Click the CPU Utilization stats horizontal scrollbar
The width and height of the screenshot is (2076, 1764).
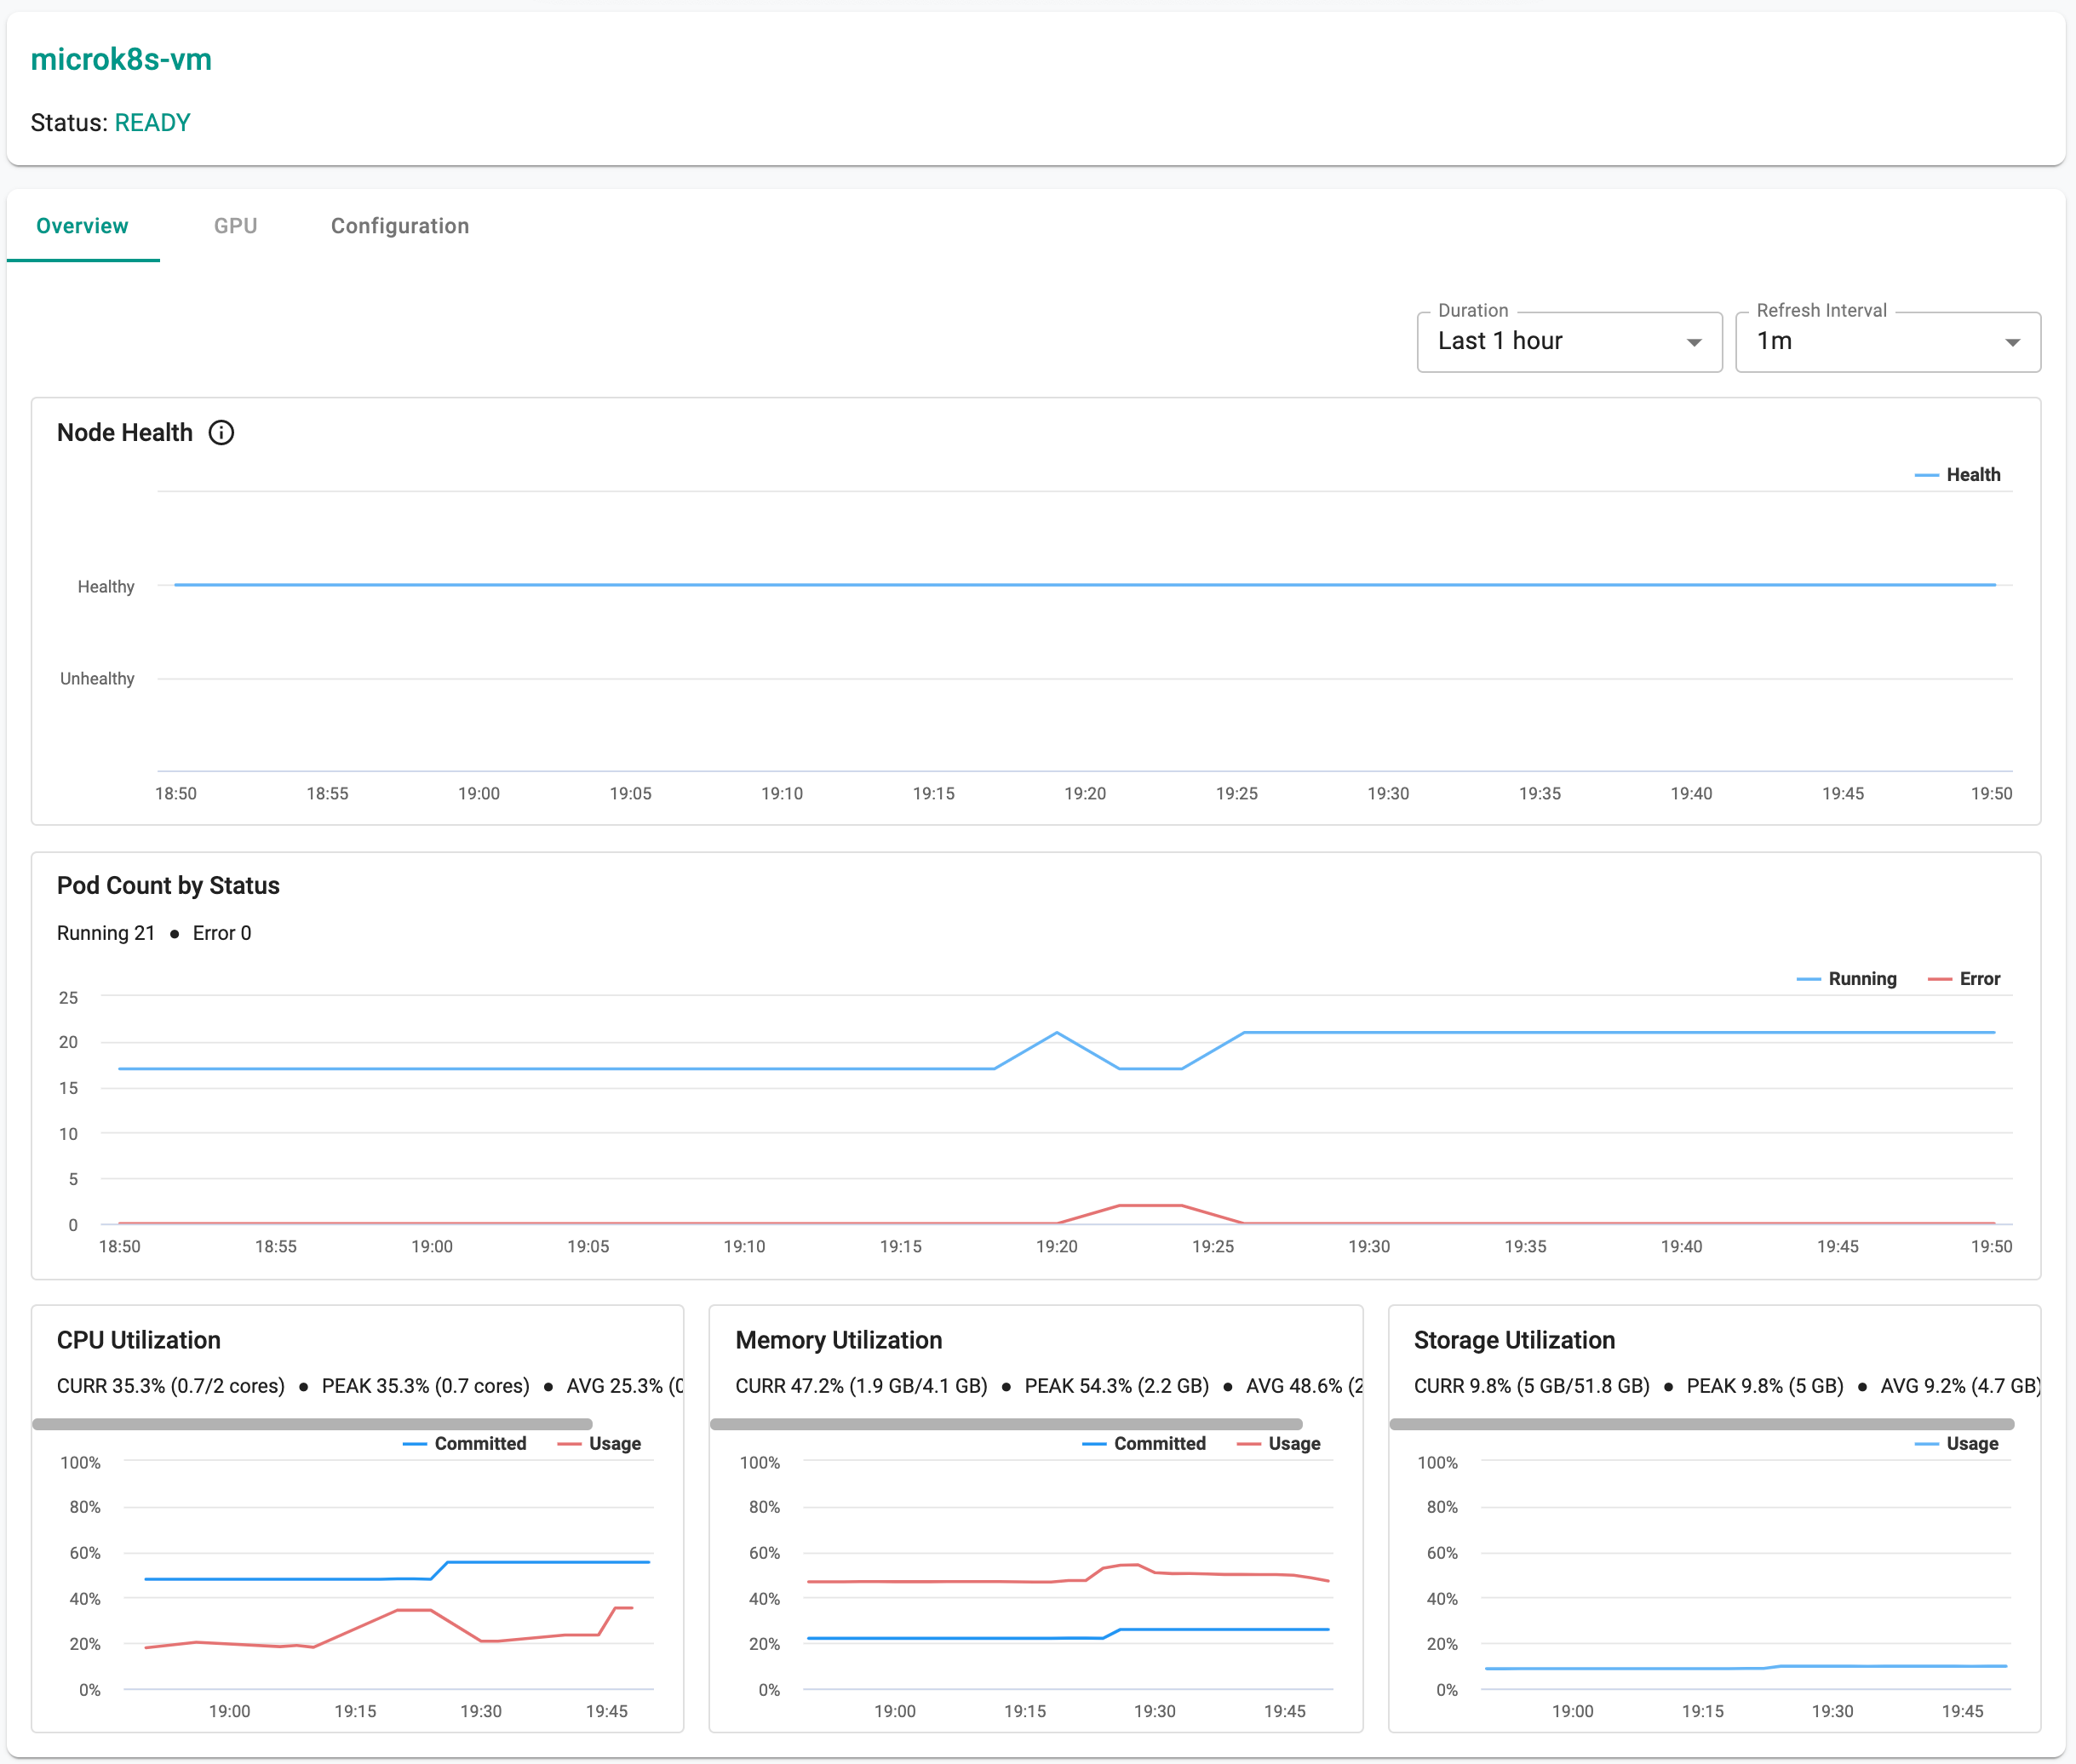click(x=312, y=1423)
